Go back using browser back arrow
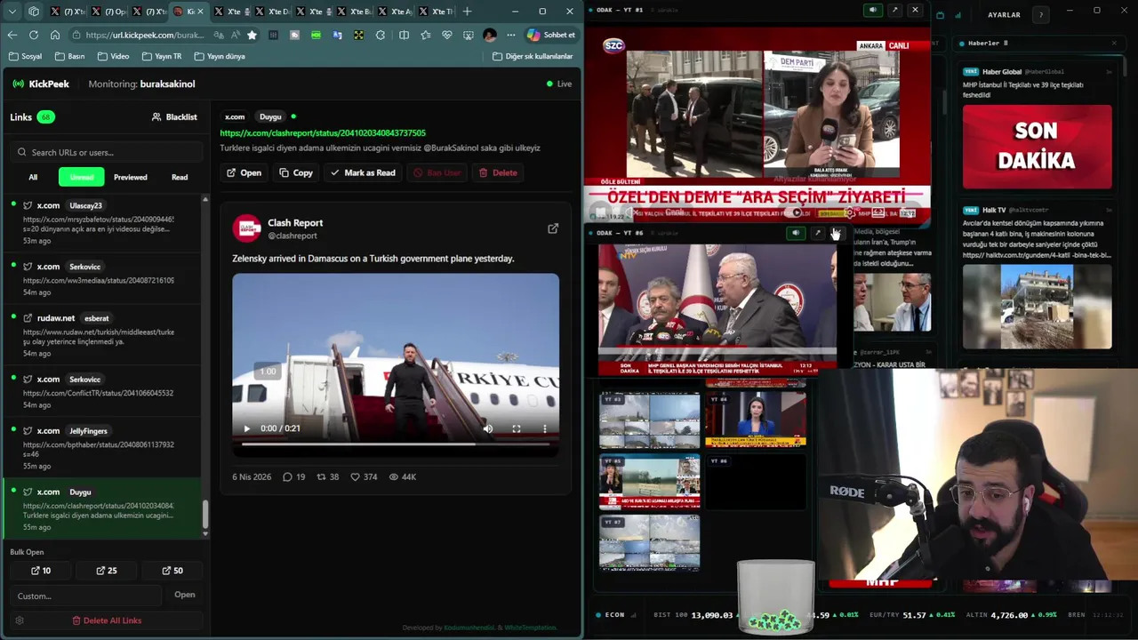The image size is (1138, 640). pos(12,35)
